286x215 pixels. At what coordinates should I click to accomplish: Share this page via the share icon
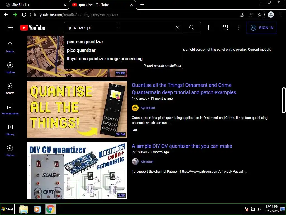251,15
